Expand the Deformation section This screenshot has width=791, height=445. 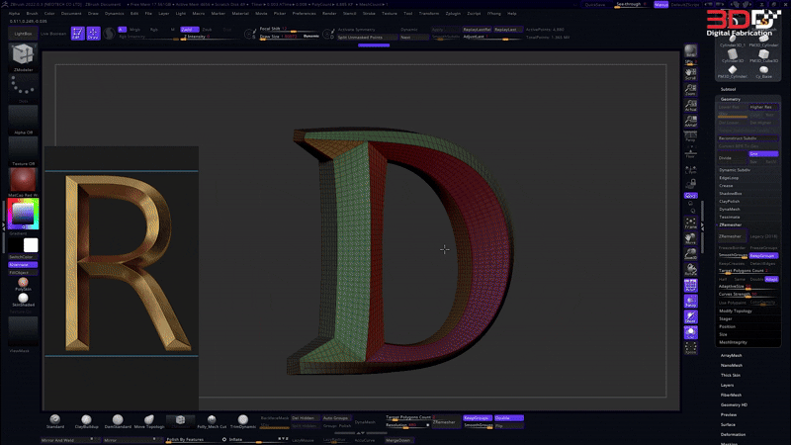pyautogui.click(x=734, y=434)
